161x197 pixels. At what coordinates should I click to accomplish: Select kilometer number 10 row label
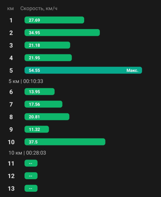[11, 142]
